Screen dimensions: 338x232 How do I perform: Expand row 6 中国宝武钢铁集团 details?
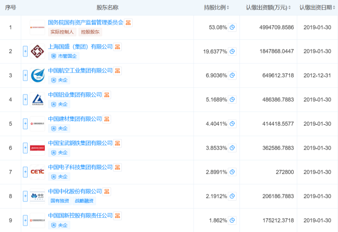25,148
